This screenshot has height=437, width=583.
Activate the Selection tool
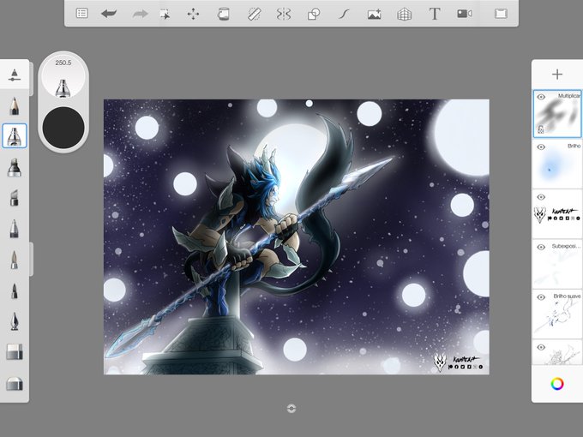[x=165, y=14]
